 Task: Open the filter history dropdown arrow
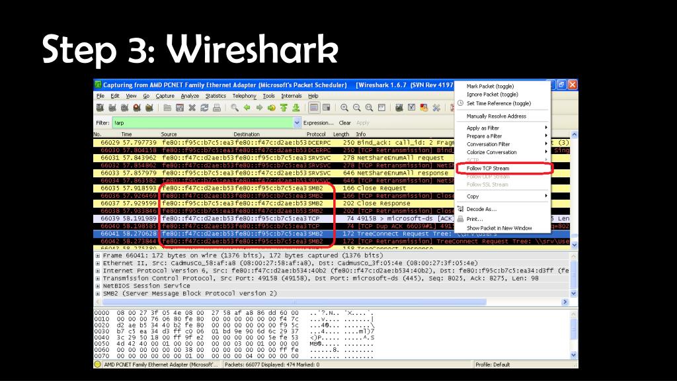297,123
